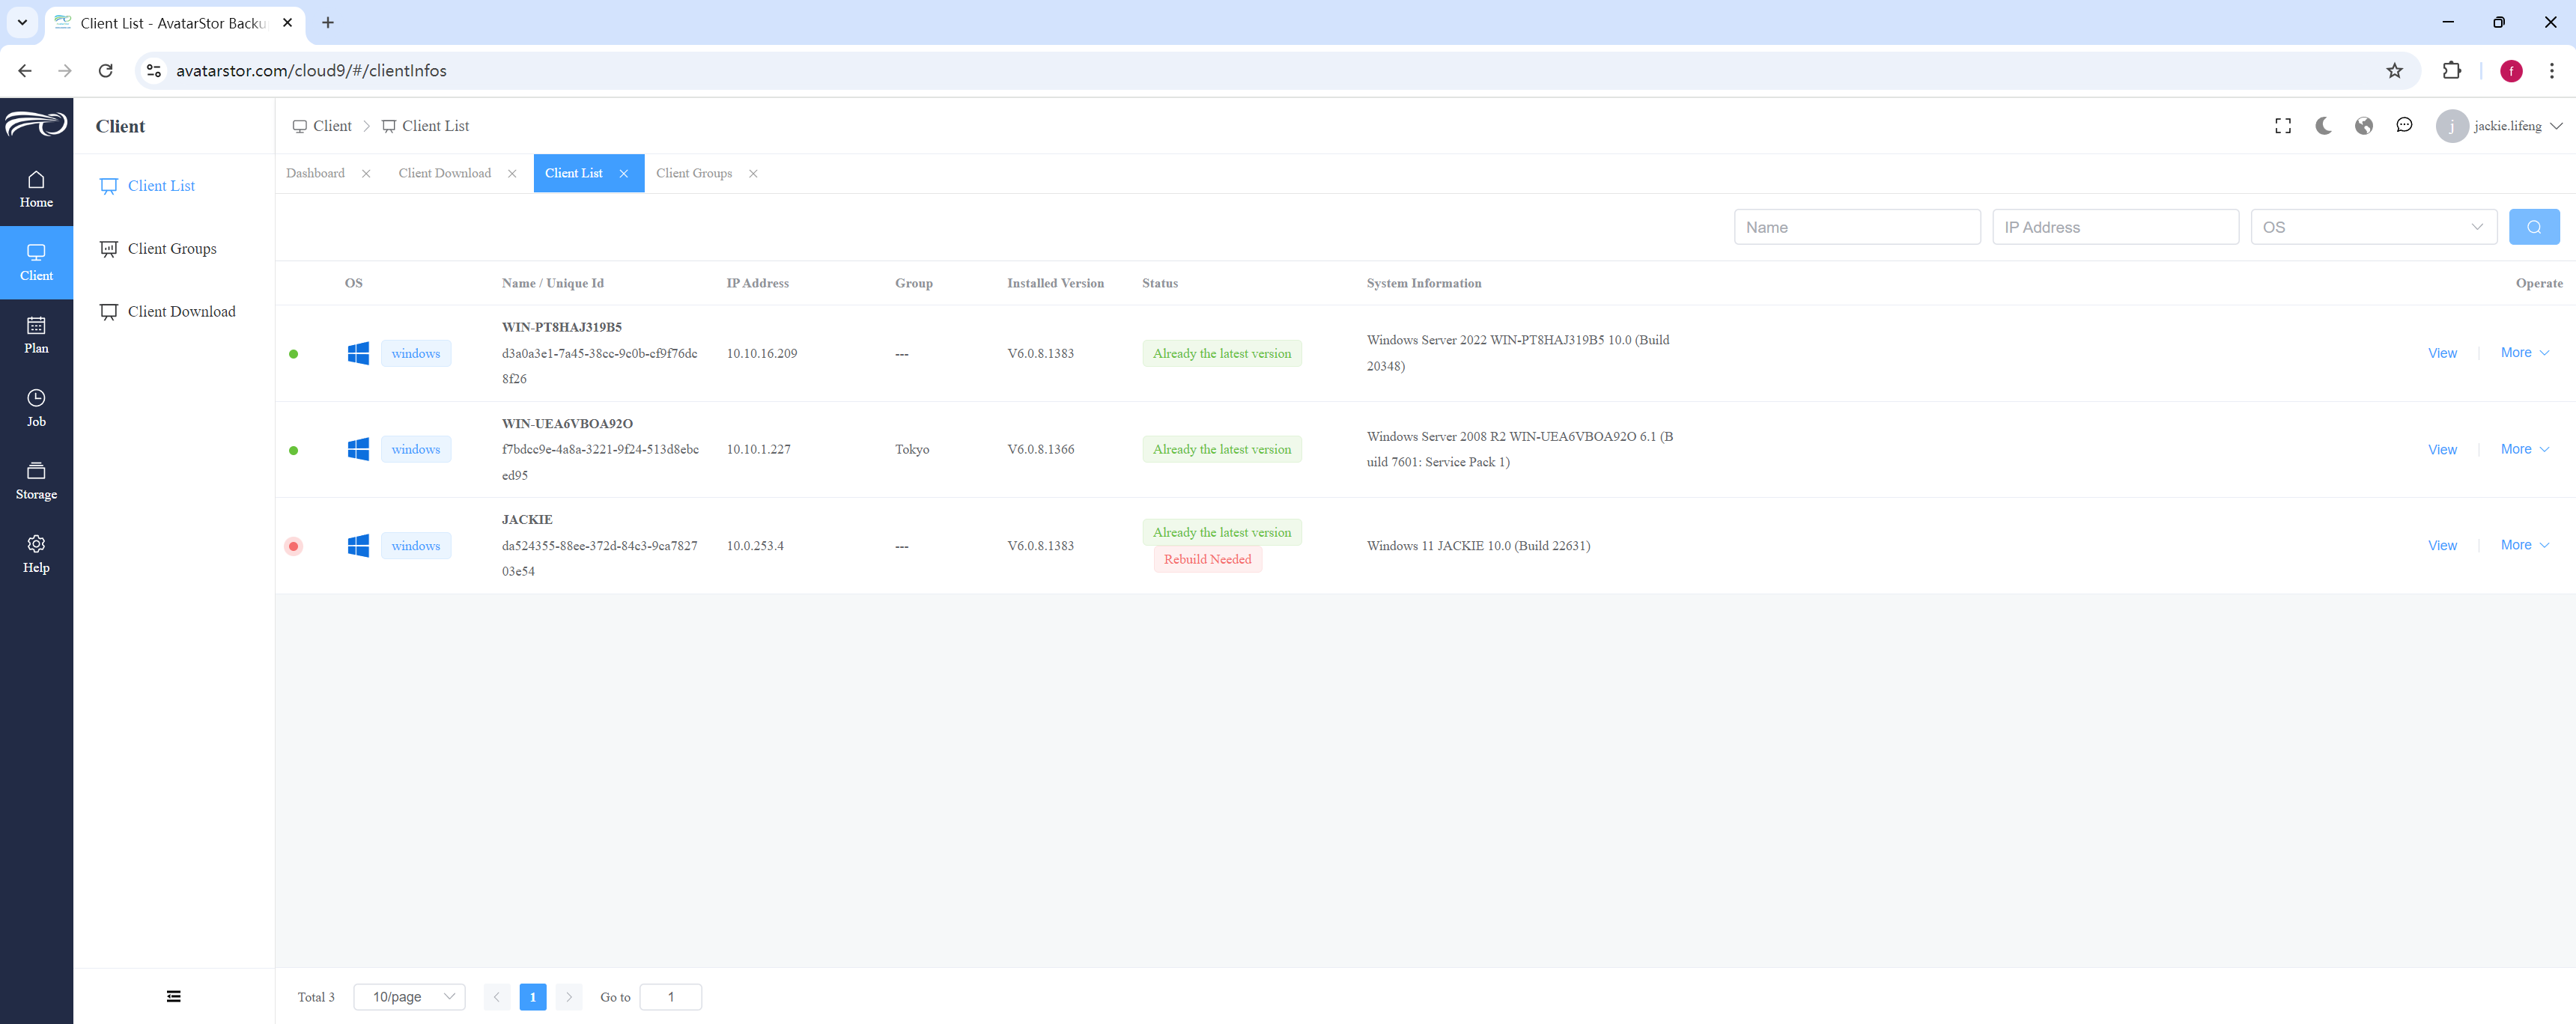
Task: View the WIN-PT8HAJ319B5 client details
Action: coord(2442,353)
